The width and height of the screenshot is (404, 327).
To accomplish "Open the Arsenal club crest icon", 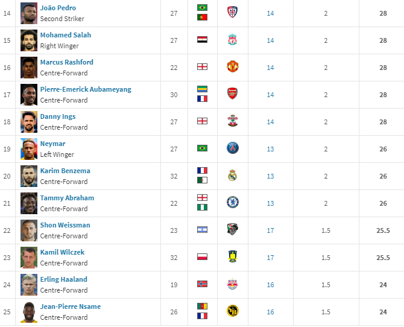I will pyautogui.click(x=232, y=95).
